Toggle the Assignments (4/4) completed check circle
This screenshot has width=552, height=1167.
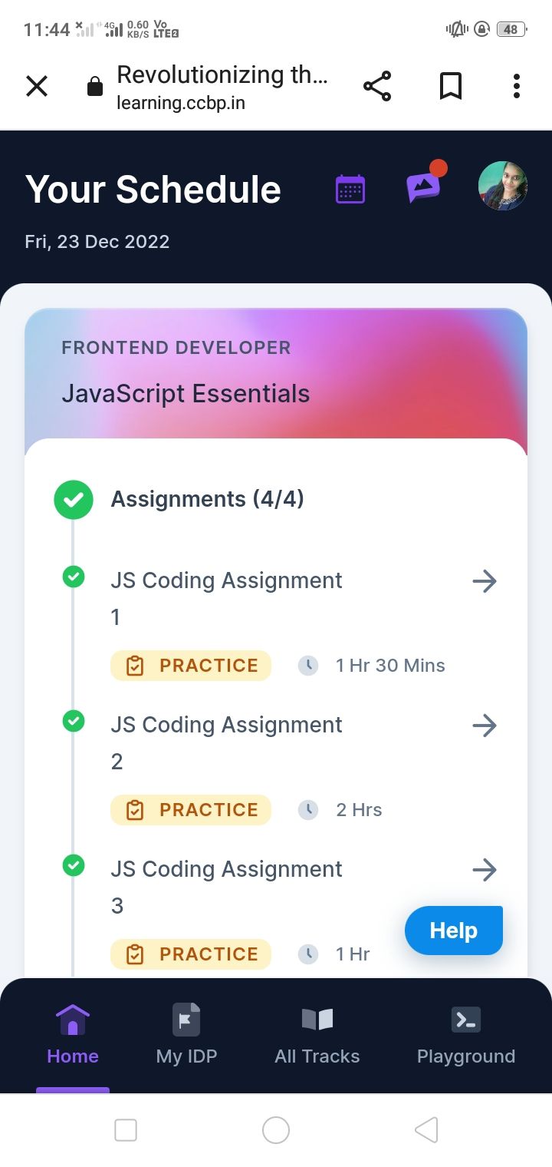[74, 500]
